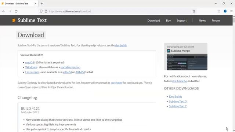
Task: Click the Sublime Text site title
Action: point(32,21)
